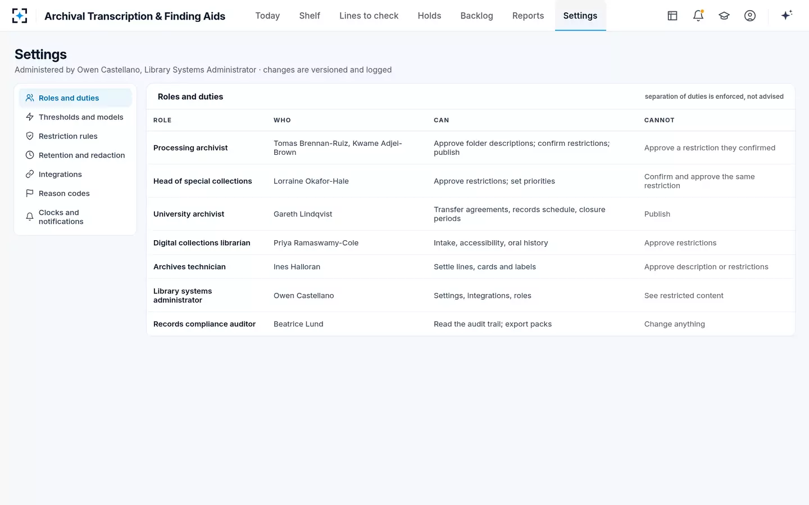Go to Lines to check tab
This screenshot has width=809, height=505.
coord(369,16)
